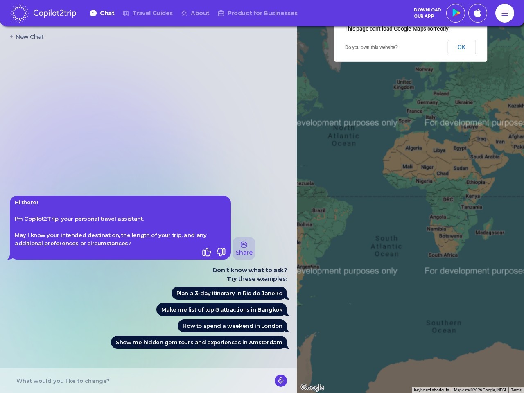This screenshot has height=393, width=524.
Task: Start a New Chat
Action: [x=27, y=37]
